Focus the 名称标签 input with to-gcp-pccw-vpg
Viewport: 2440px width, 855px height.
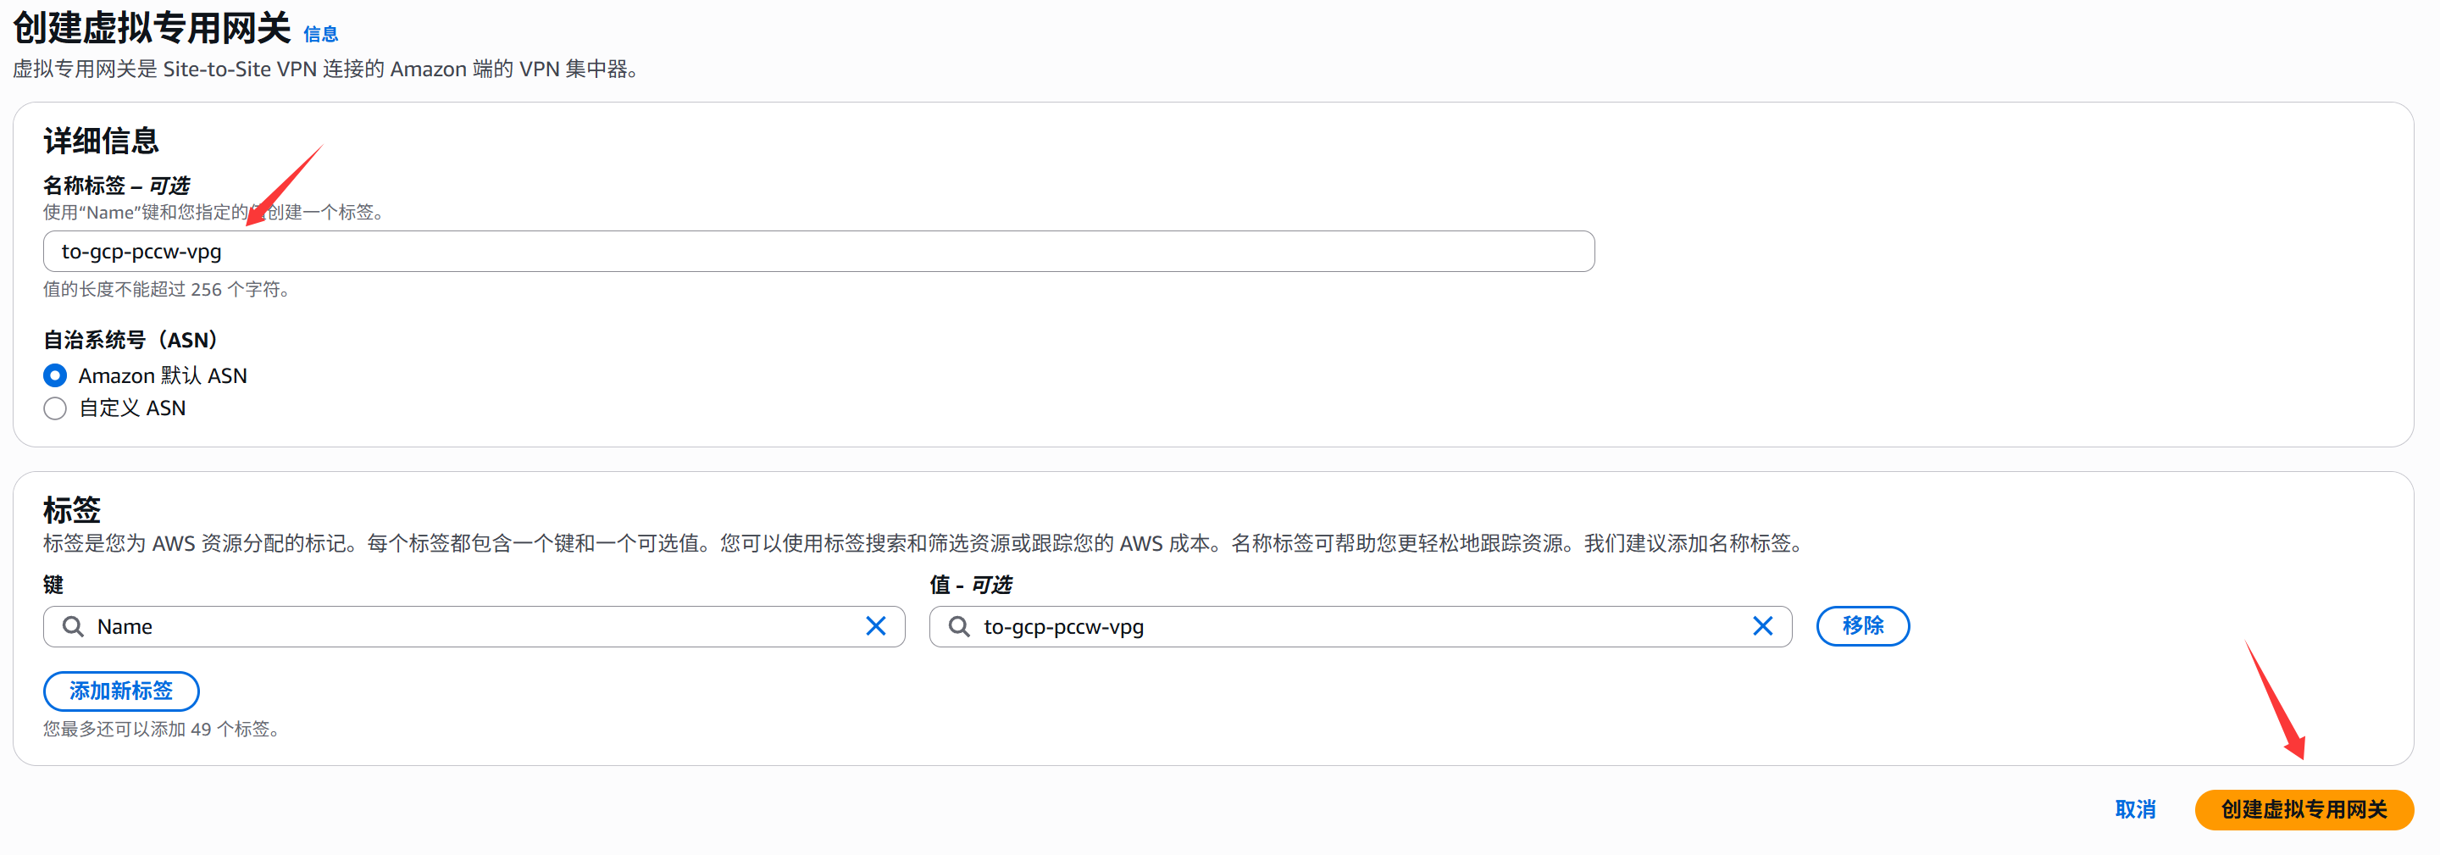point(818,251)
